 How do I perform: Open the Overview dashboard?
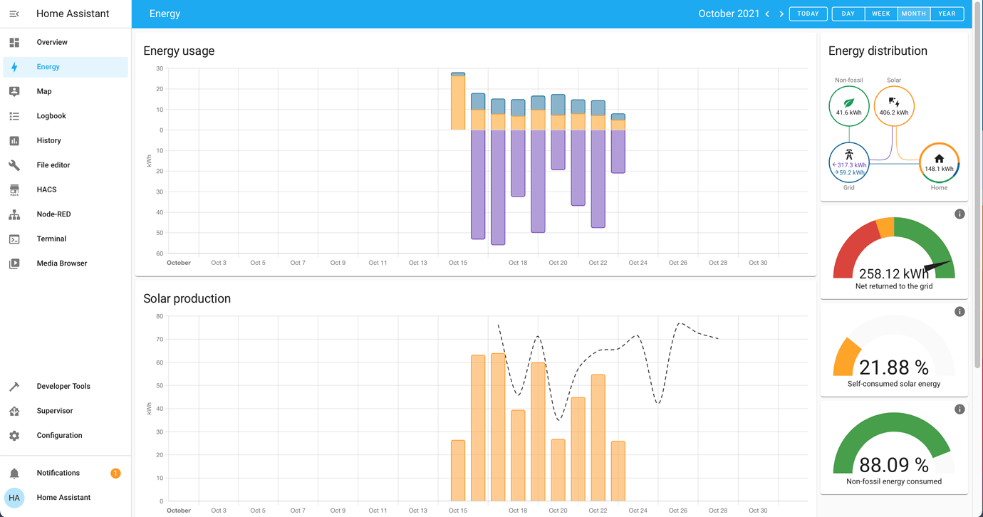pos(53,42)
